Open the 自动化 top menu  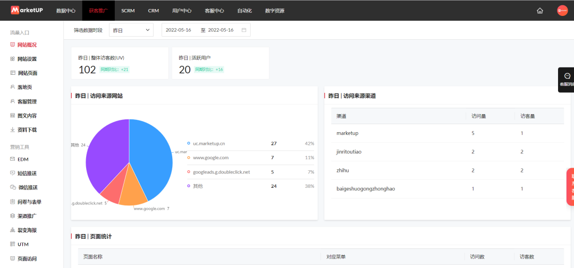pos(244,11)
